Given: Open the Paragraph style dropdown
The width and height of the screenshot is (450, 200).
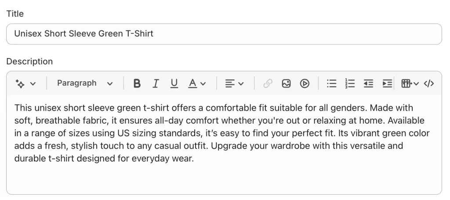Looking at the screenshot, I should tap(85, 84).
